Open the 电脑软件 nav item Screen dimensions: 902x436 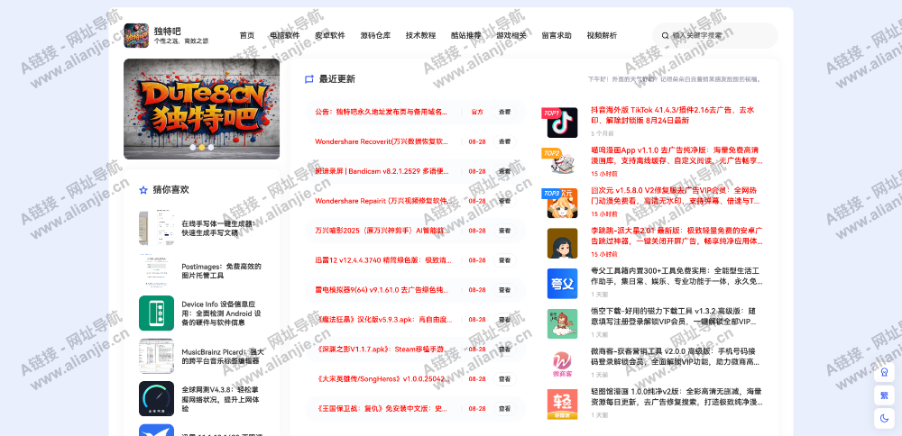point(285,36)
